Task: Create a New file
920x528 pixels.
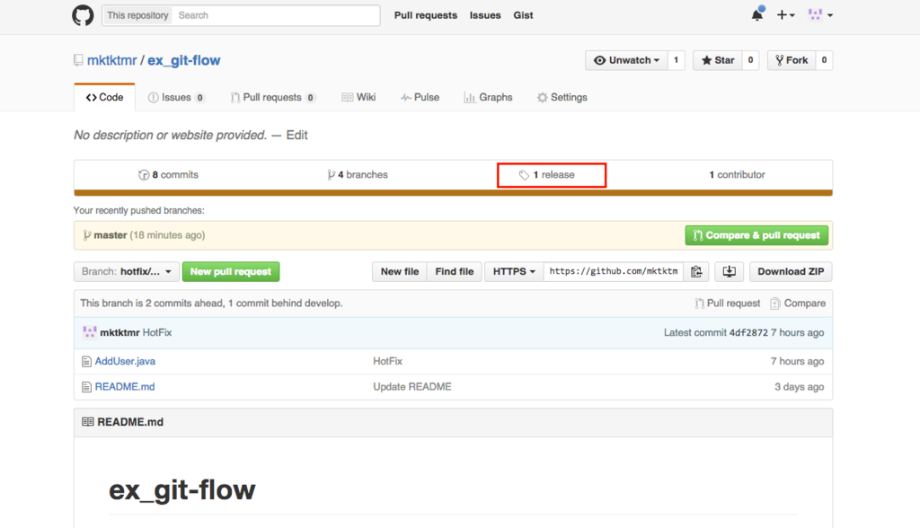Action: 400,271
